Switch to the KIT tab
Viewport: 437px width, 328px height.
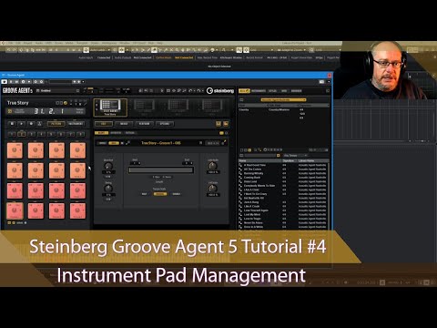point(244,91)
